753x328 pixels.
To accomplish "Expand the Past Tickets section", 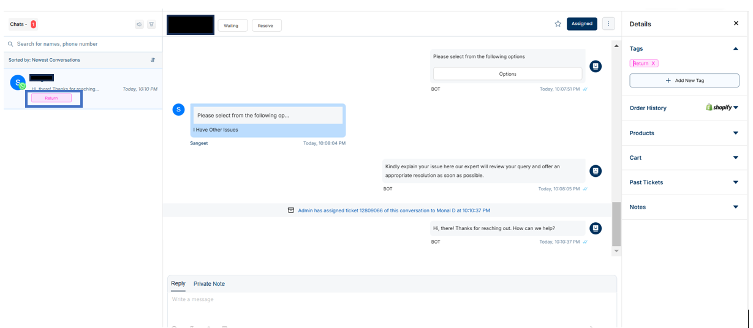I will pos(736,182).
